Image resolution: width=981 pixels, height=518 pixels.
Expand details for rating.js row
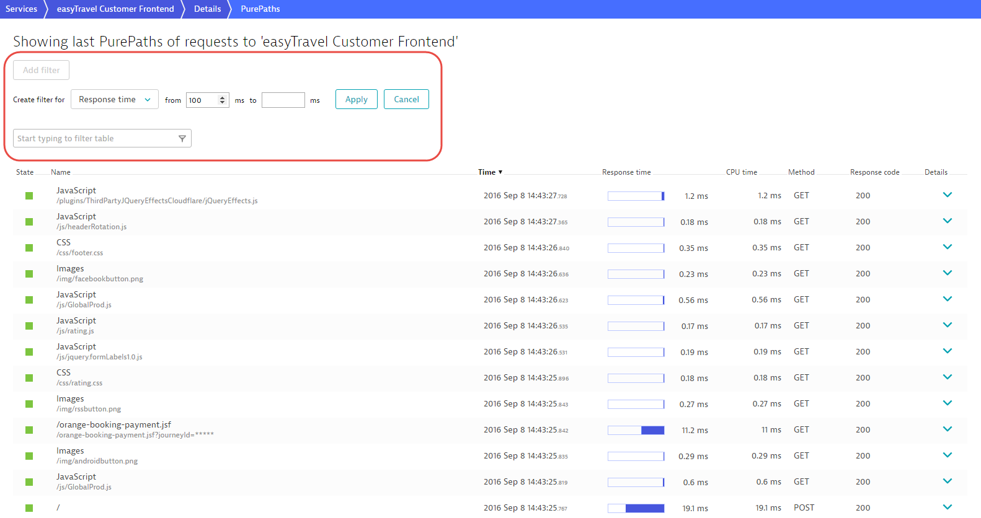pos(948,325)
